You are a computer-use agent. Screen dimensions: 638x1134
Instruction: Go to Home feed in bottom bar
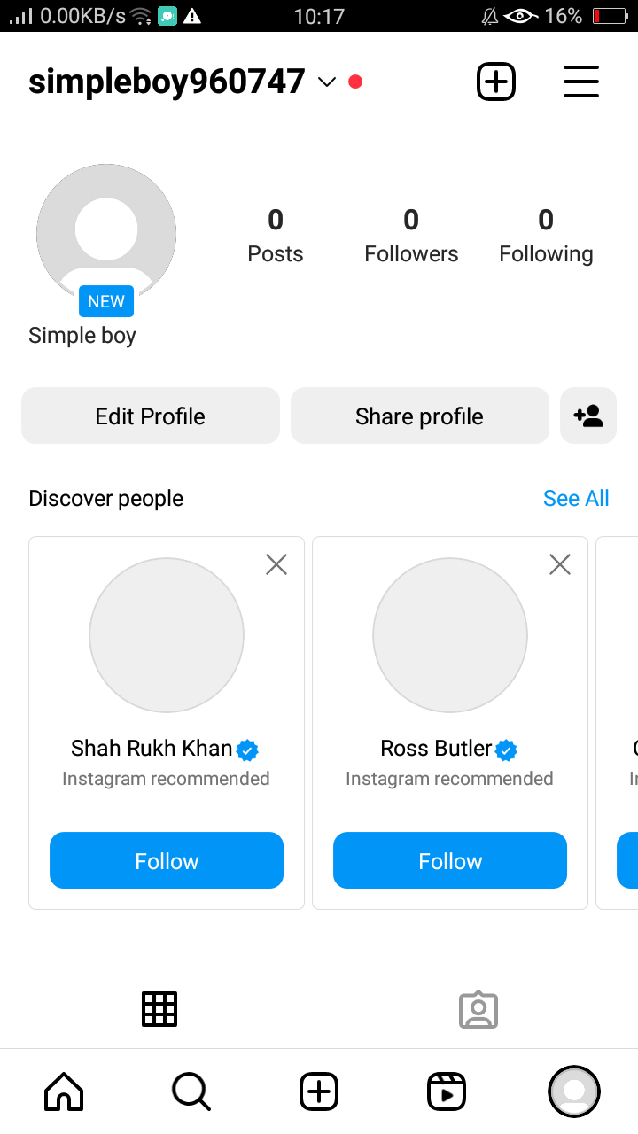[x=64, y=1091]
